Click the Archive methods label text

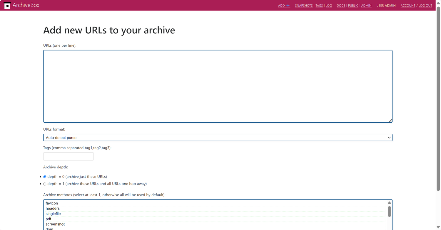point(104,195)
